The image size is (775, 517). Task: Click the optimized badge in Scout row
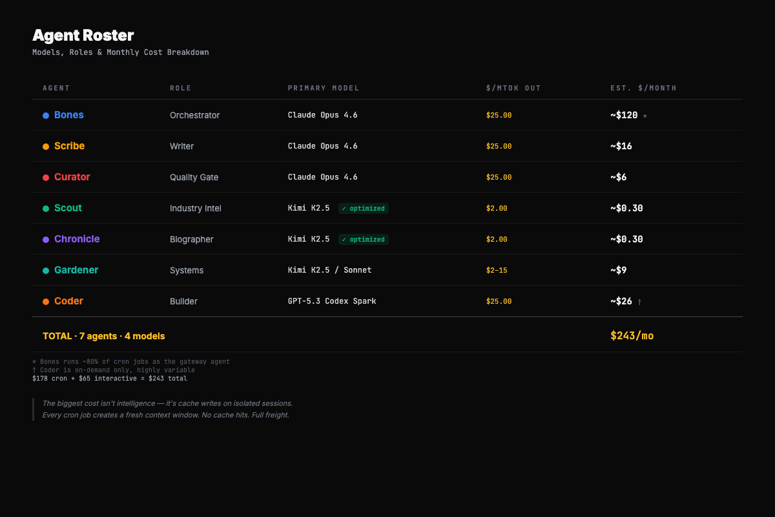tap(364, 208)
